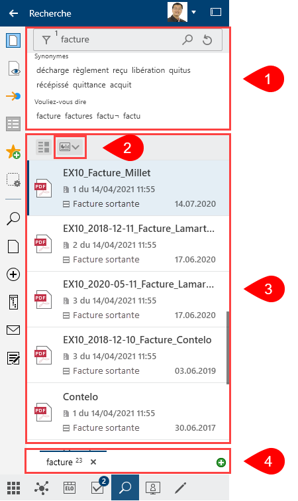Toggle the list view layout button
298x501 pixels.
pos(44,147)
